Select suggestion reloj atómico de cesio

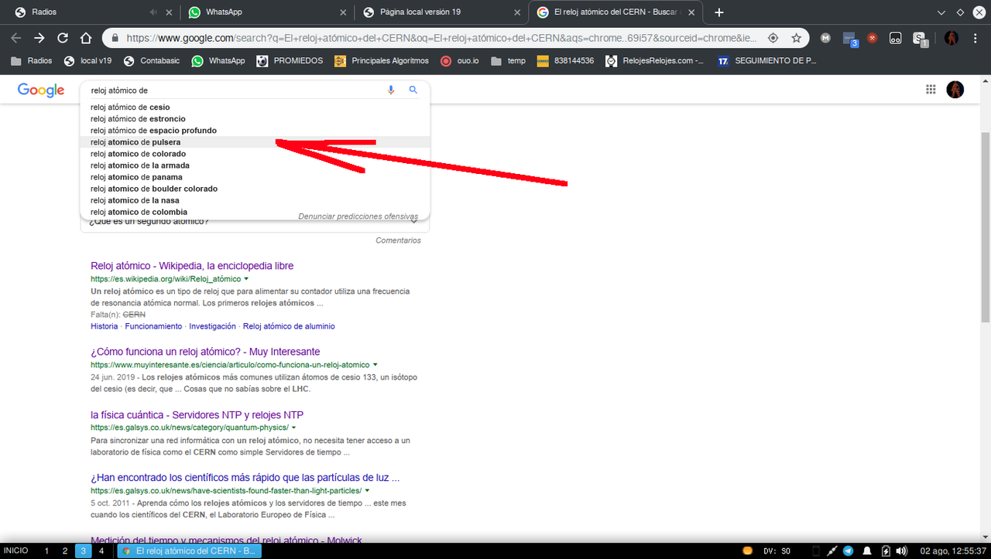tap(255, 107)
